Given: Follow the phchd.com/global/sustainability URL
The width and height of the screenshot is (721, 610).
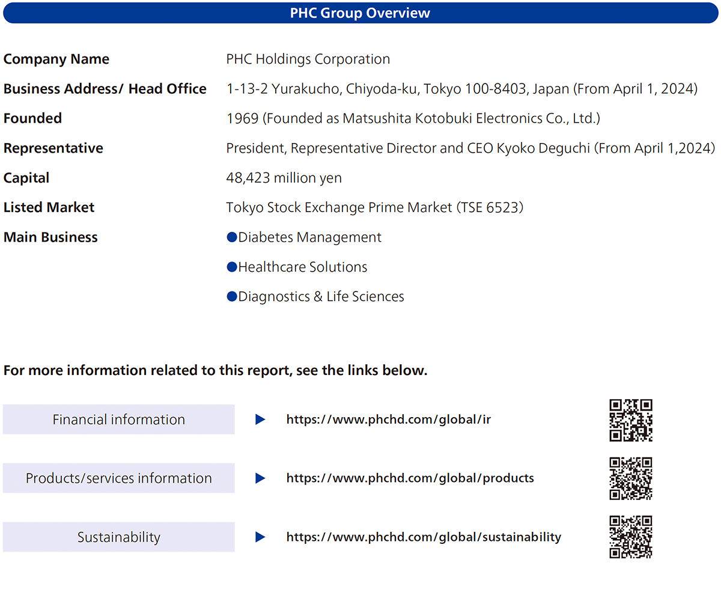Looking at the screenshot, I should tap(424, 537).
